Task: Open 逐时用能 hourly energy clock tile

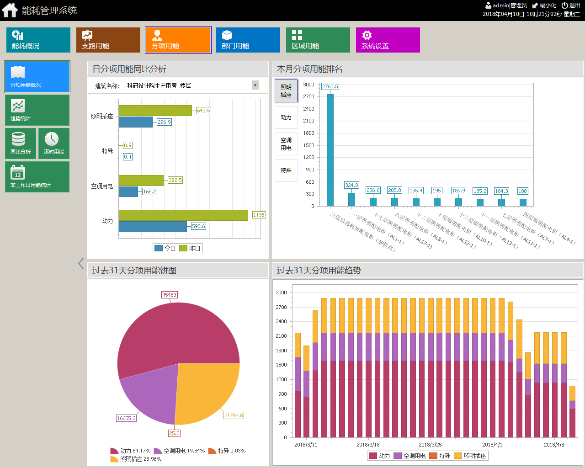Action: 54,144
